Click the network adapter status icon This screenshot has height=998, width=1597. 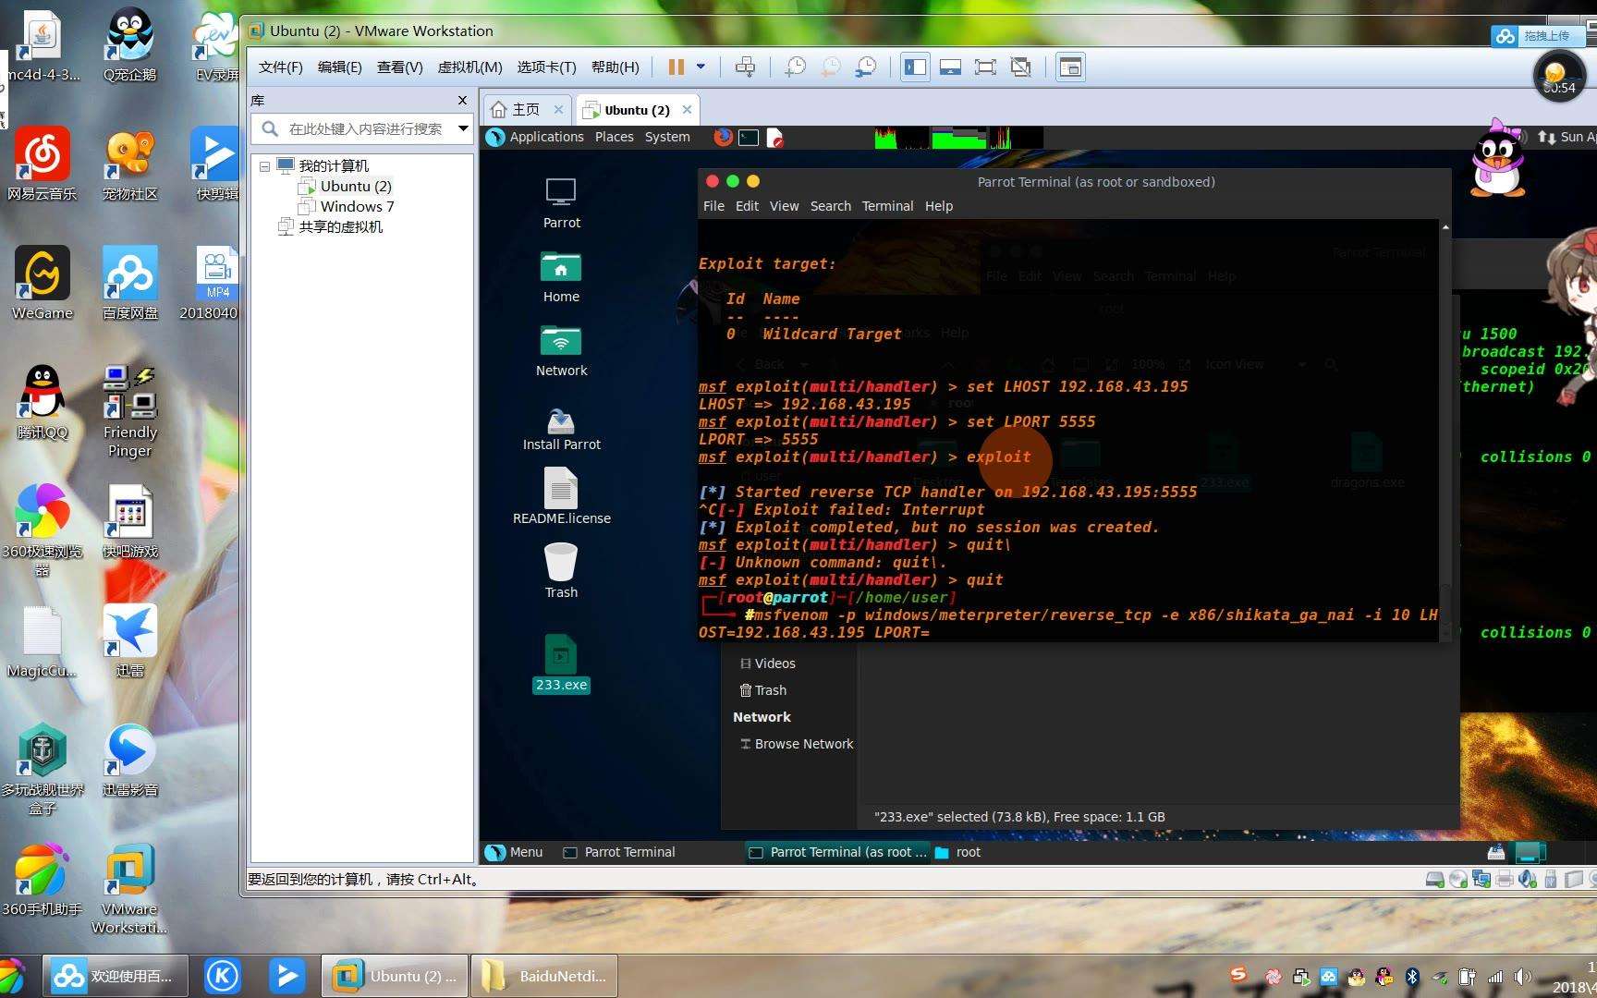click(1481, 879)
